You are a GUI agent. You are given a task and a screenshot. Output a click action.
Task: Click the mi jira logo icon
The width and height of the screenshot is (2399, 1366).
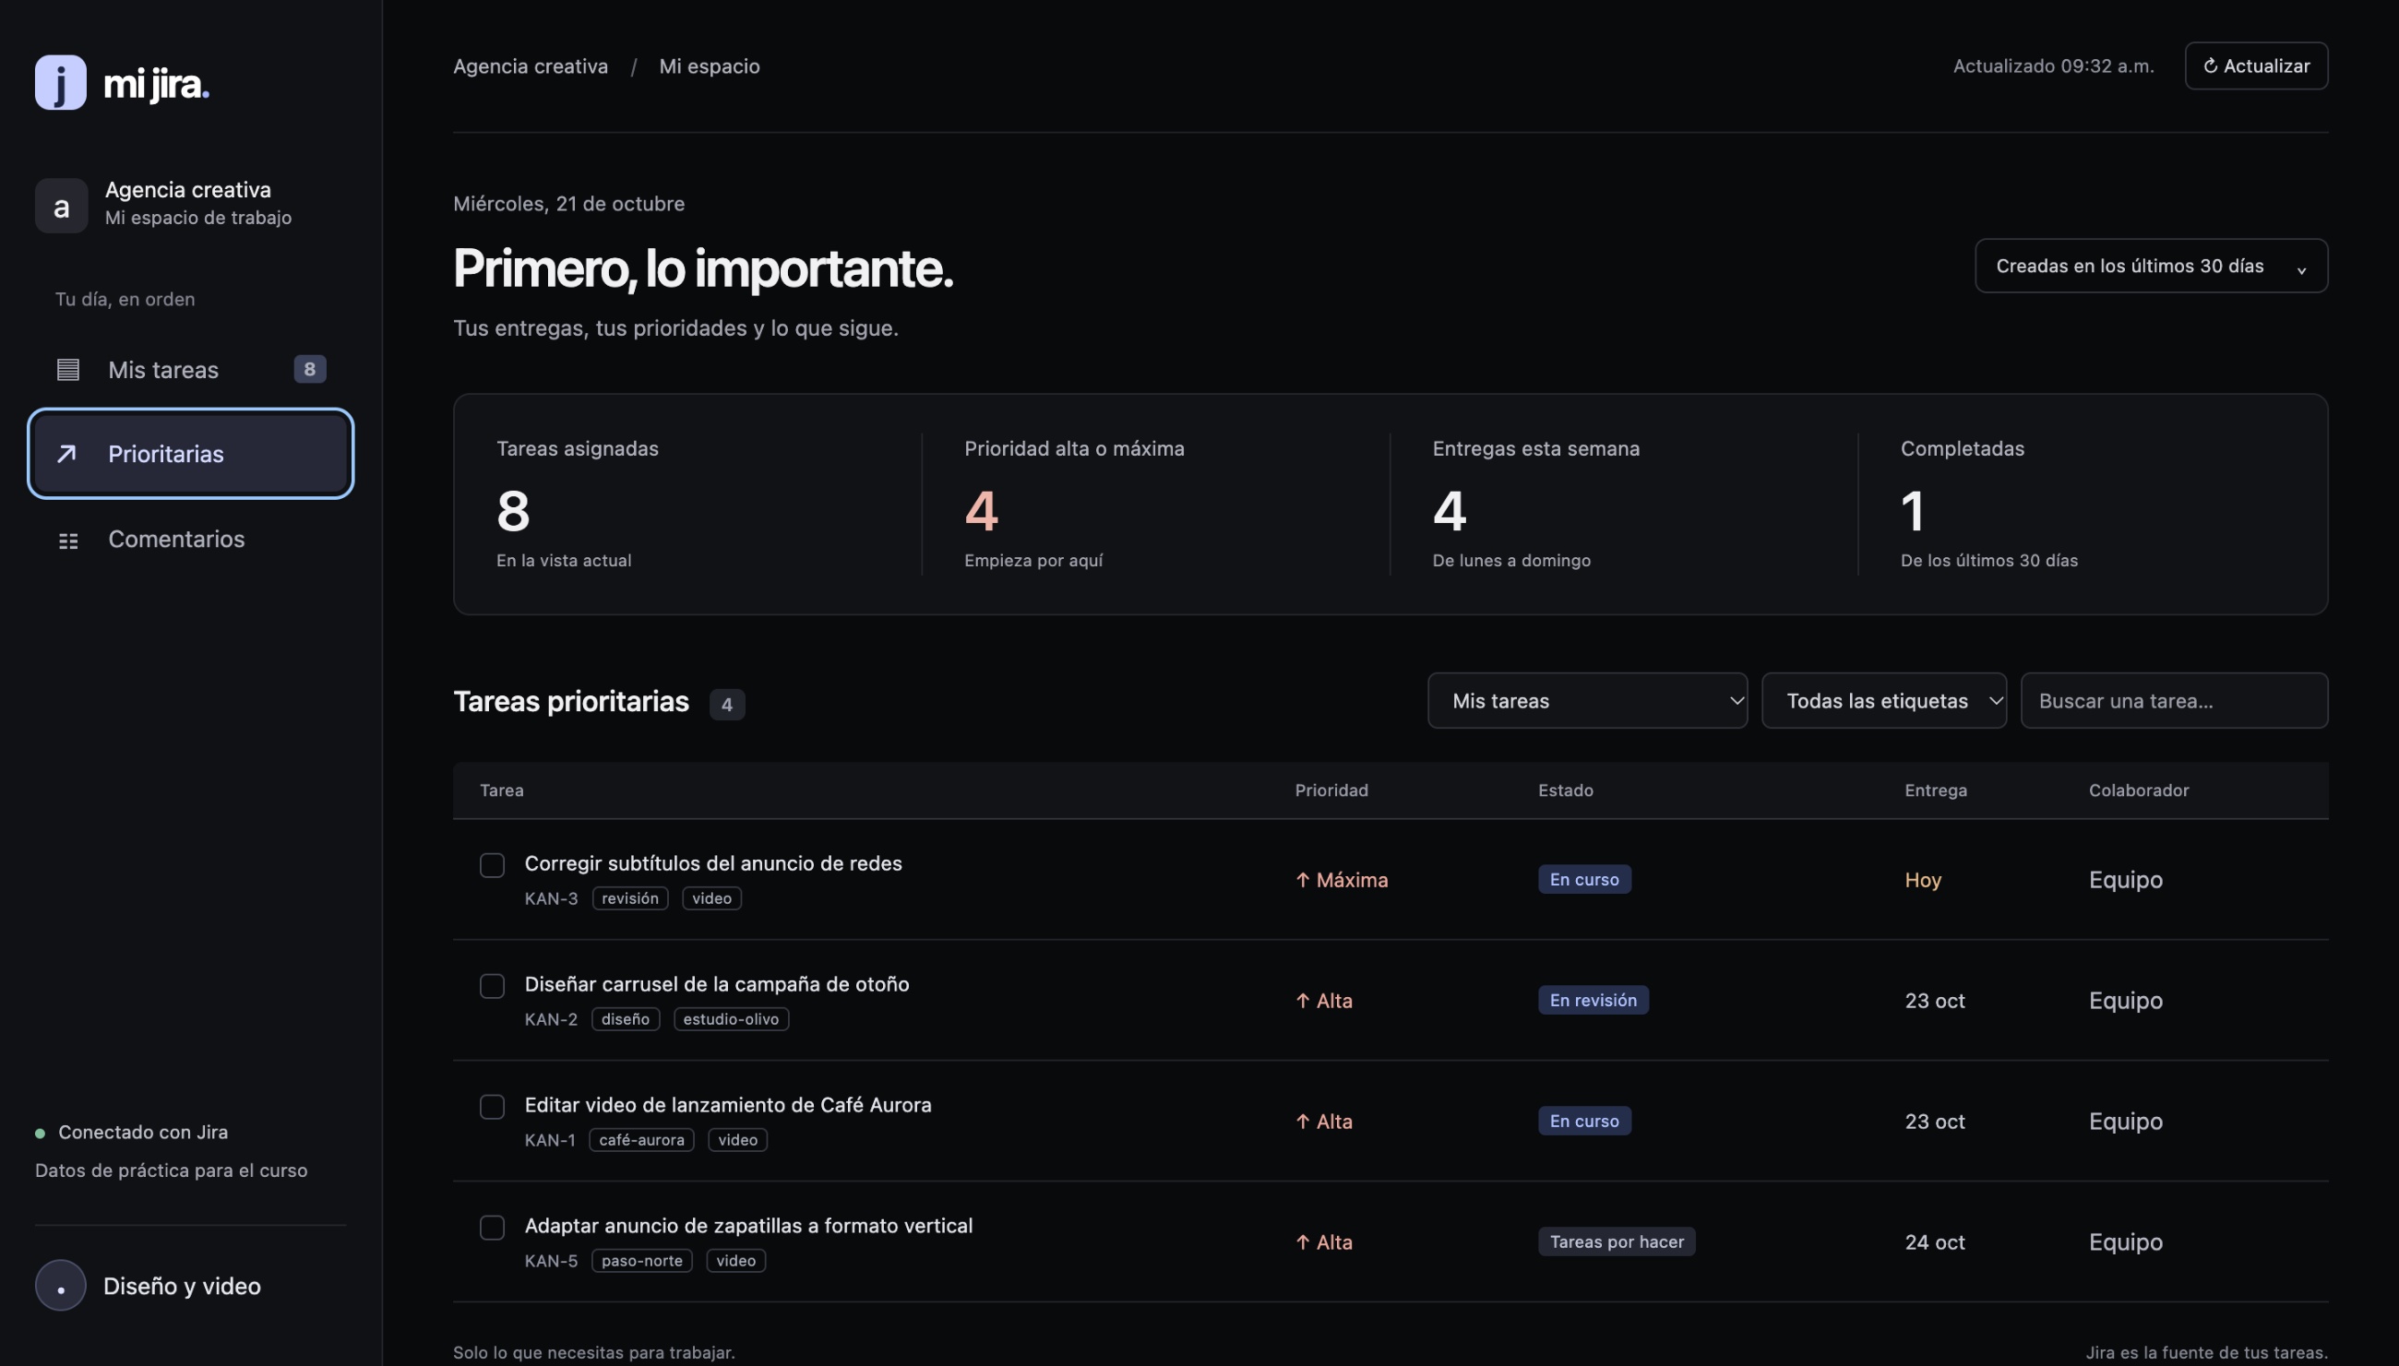(60, 83)
